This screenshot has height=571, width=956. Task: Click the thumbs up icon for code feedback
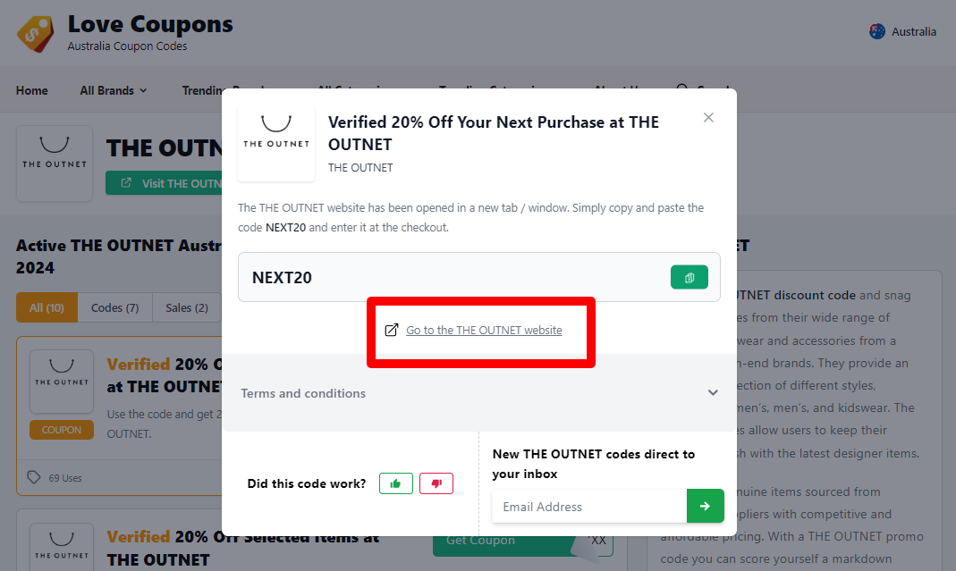(x=395, y=483)
